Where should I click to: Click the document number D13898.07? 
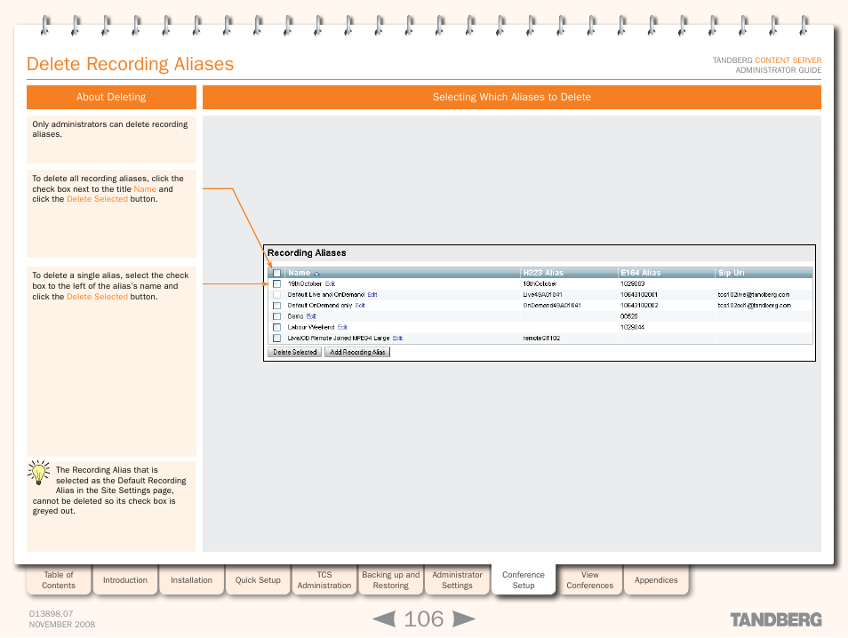pos(51,614)
